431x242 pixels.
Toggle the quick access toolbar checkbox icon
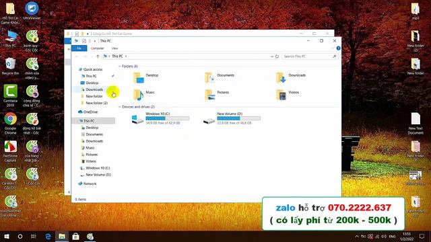click(x=84, y=41)
